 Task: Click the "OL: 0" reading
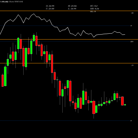tap(93, 12)
